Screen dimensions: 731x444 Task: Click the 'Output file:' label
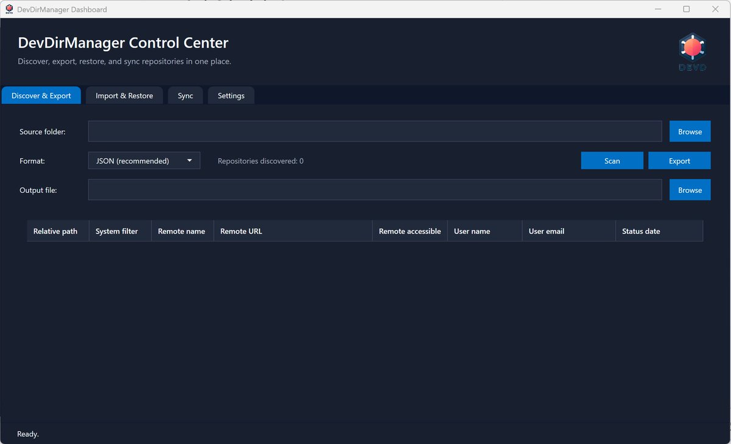coord(38,190)
